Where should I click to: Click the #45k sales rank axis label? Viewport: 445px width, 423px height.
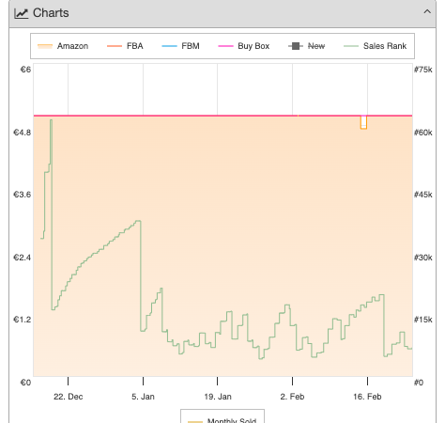[x=423, y=195]
